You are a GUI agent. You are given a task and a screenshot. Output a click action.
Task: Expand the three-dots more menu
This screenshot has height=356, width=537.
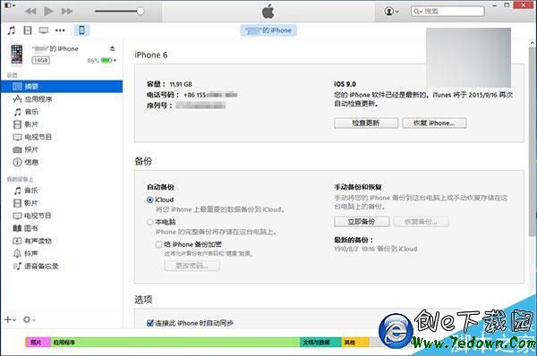tap(60, 30)
